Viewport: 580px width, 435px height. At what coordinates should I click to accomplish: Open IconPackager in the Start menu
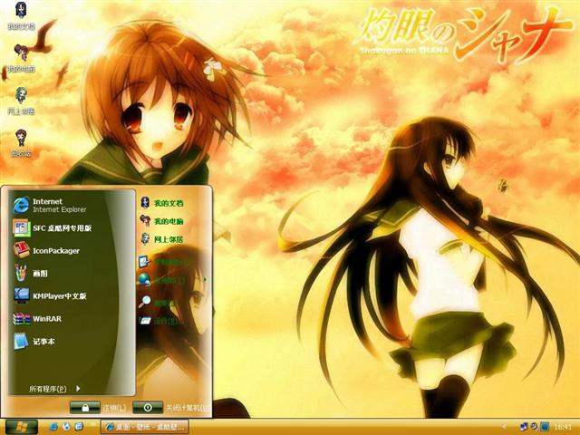pyautogui.click(x=46, y=250)
